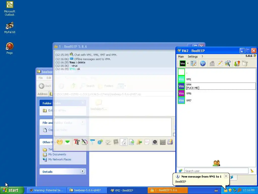Click the 1 - BeeBEEP 5.8.6 taskbar item
This screenshot has width=258, height=194.
(x=168, y=190)
